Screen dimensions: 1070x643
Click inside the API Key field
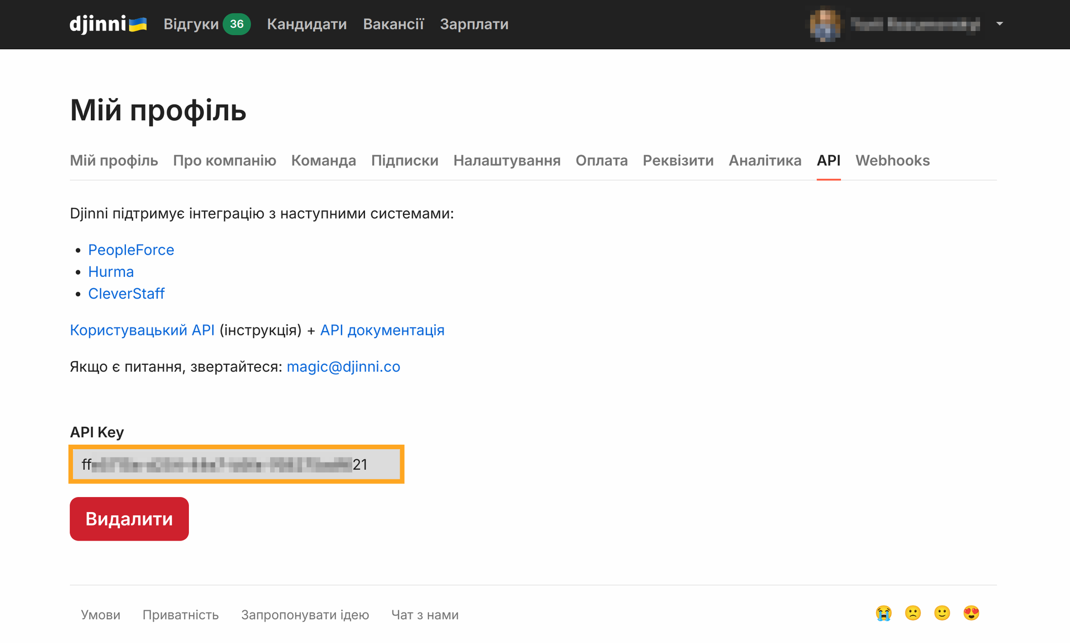click(236, 464)
